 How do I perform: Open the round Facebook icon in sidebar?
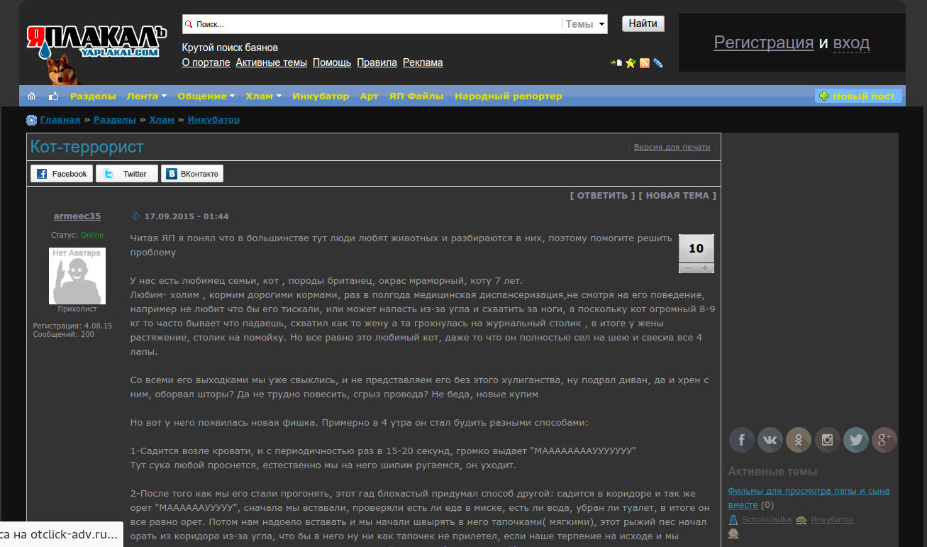coord(742,440)
